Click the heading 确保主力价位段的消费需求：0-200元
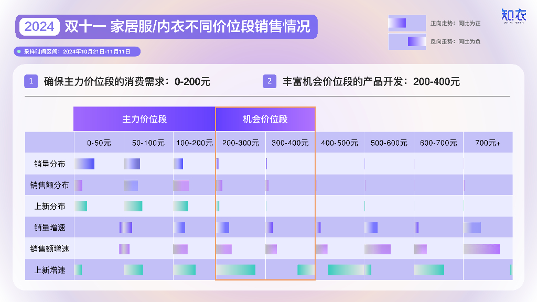 (127, 81)
